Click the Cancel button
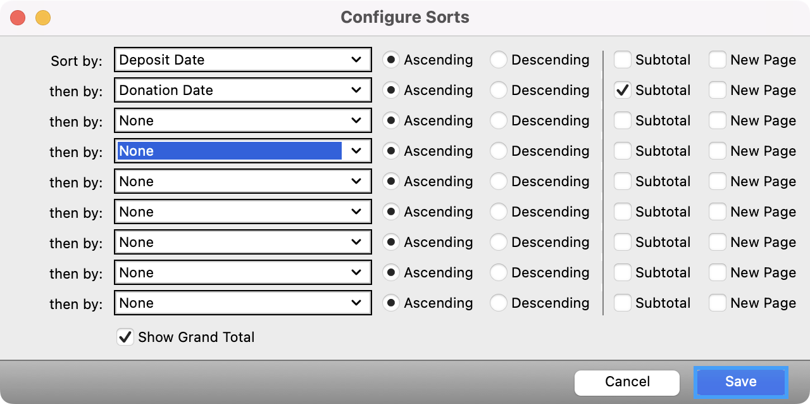Viewport: 810px width, 404px height. [626, 382]
